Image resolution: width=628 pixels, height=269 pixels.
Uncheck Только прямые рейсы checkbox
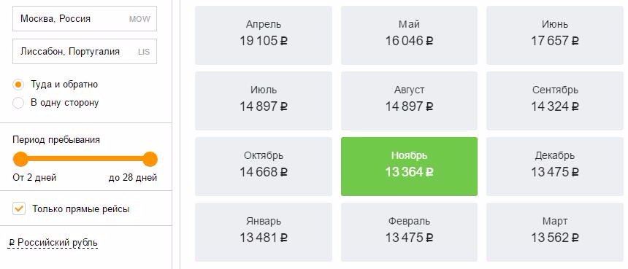pos(19,208)
